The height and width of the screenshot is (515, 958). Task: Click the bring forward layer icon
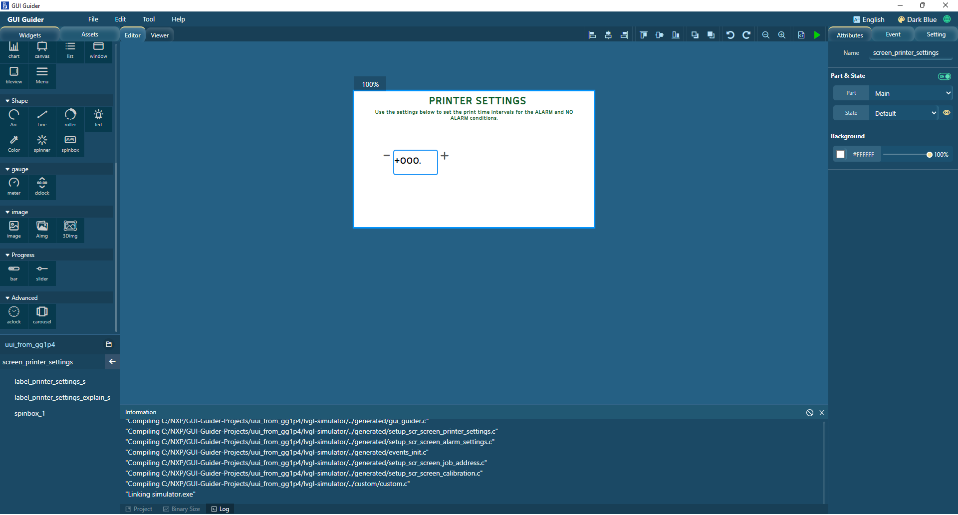click(711, 35)
